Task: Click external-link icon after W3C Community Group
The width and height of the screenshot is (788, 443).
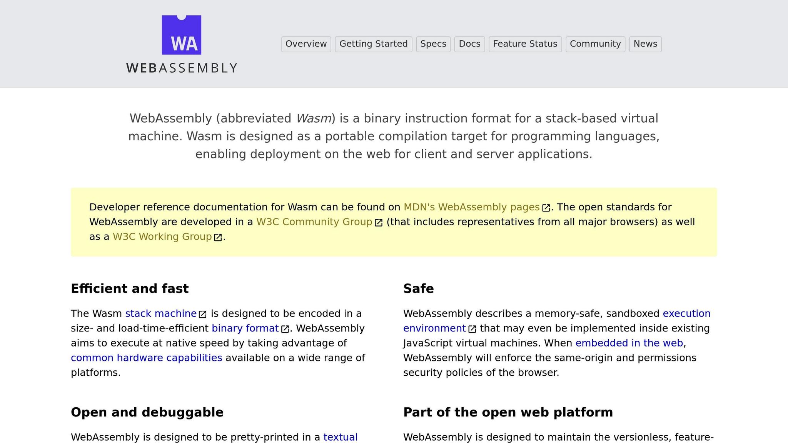Action: coord(379,223)
